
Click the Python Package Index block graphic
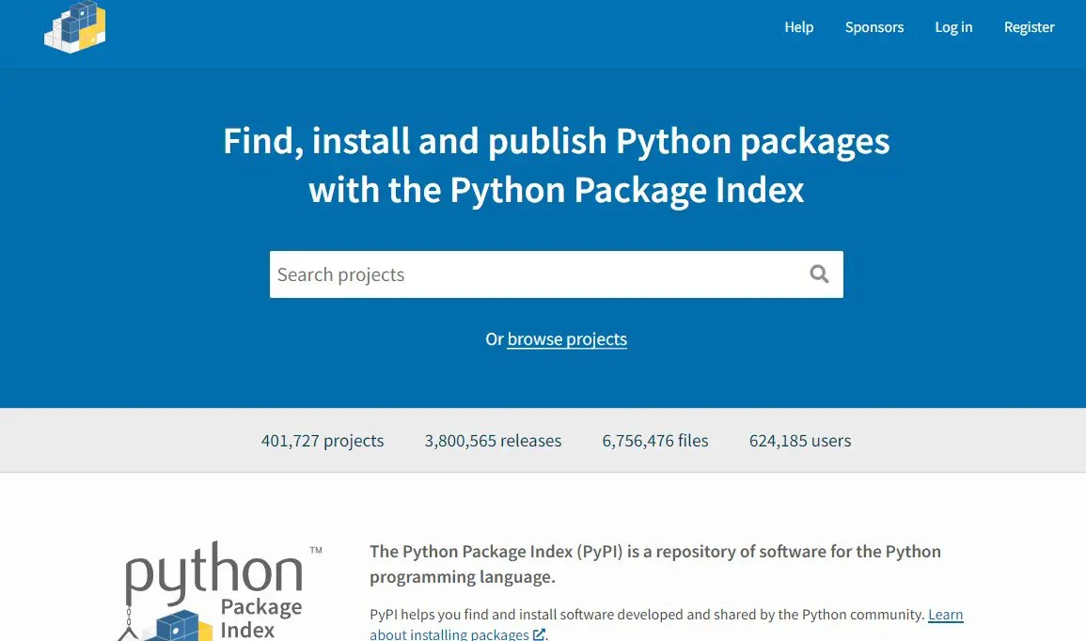[x=179, y=625]
